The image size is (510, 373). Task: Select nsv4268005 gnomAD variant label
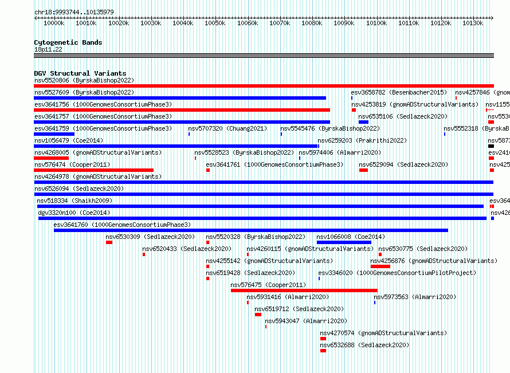pos(98,152)
